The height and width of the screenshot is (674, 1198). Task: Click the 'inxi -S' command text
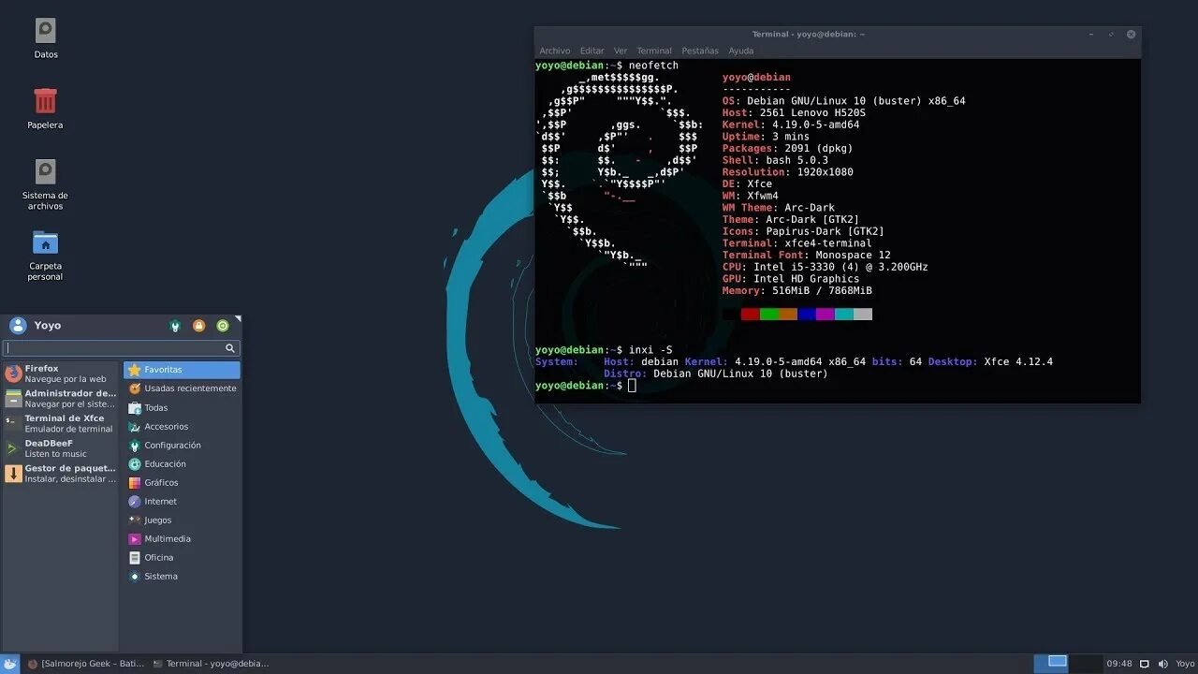pyautogui.click(x=650, y=350)
